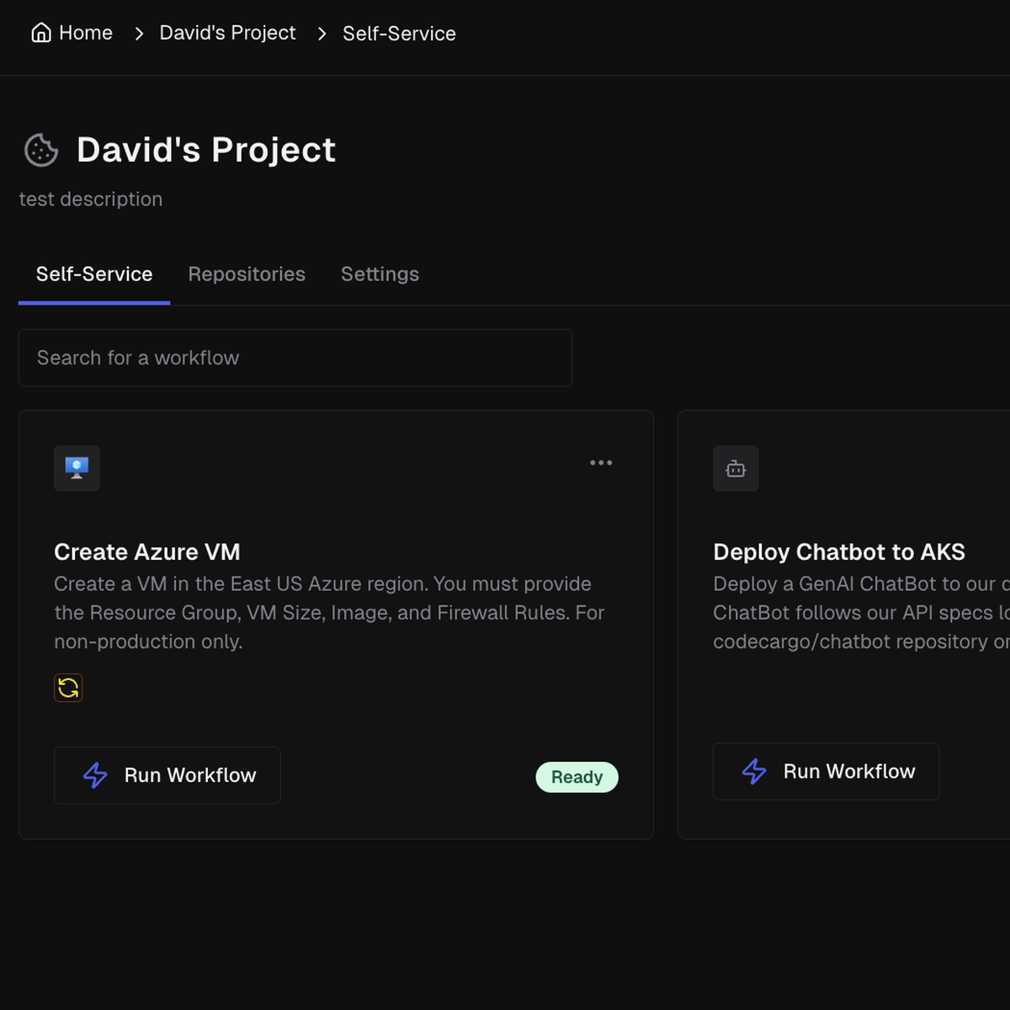Viewport: 1010px width, 1010px height.
Task: Open three-dot menu on Create Azure VM
Action: (x=601, y=463)
